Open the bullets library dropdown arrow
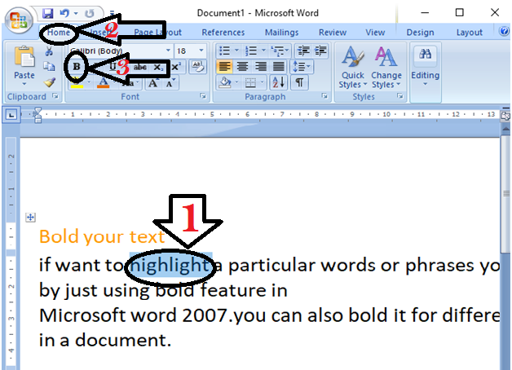The height and width of the screenshot is (370, 512). click(236, 51)
